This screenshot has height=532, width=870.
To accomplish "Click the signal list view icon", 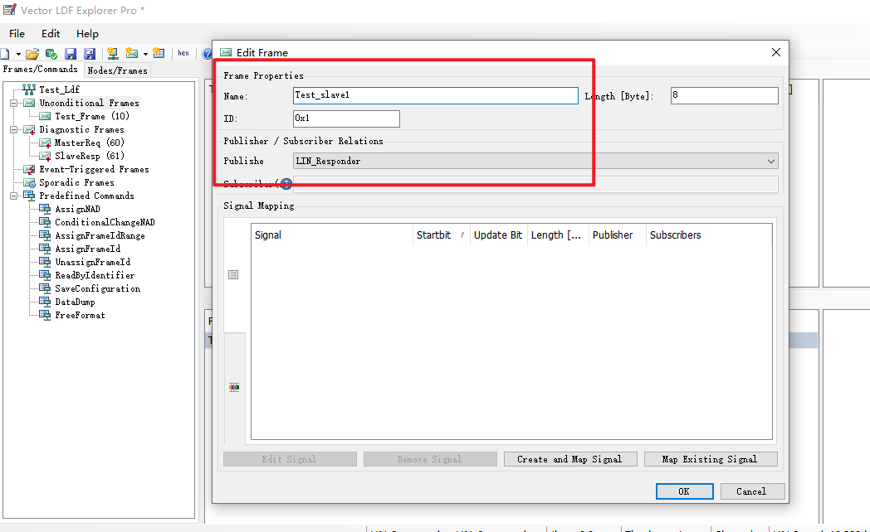I will click(x=233, y=274).
